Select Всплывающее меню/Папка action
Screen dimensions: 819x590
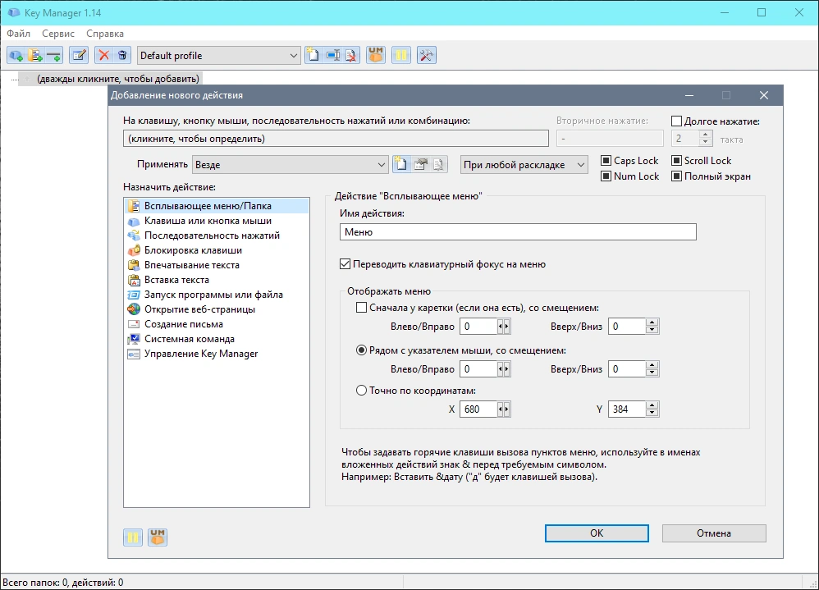pos(217,206)
